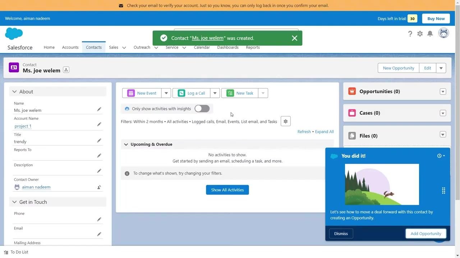The image size is (460, 258).
Task: Click Show All Activities button
Action: tap(227, 190)
